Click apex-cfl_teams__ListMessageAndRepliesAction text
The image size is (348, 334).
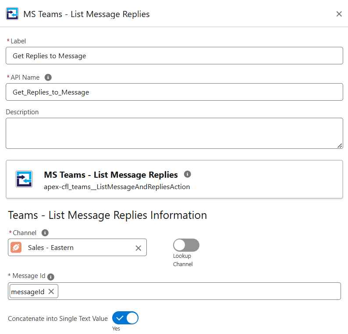coord(117,186)
